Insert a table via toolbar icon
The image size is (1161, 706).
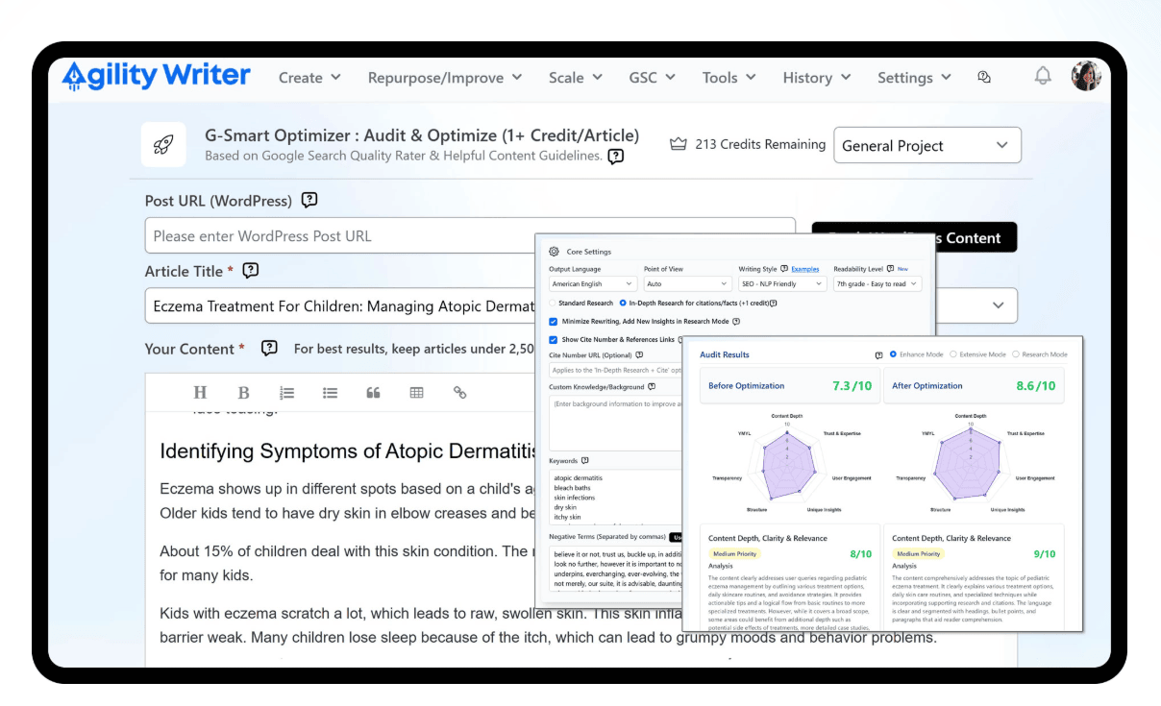(416, 393)
